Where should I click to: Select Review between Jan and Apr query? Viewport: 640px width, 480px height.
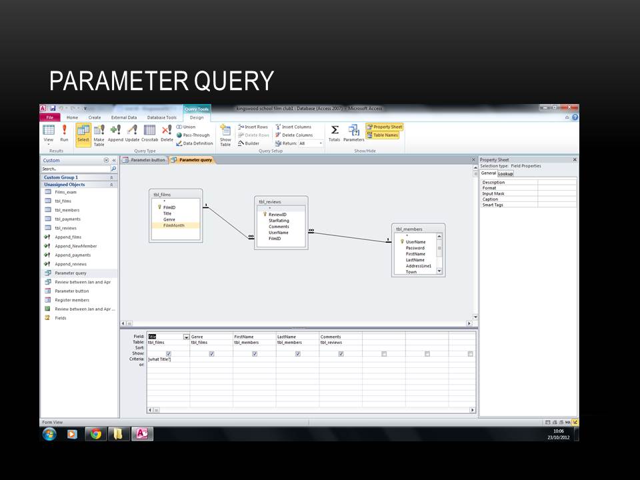click(x=83, y=282)
